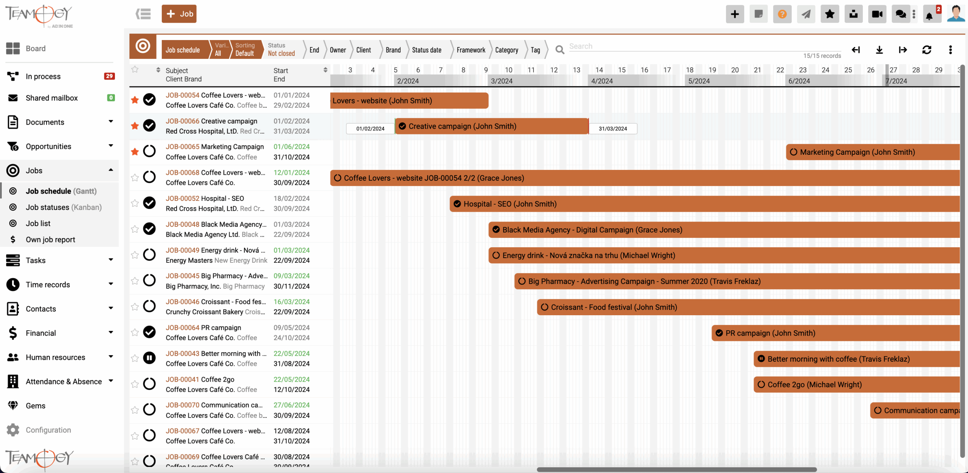Click the download arrow icon in filter bar

point(879,50)
